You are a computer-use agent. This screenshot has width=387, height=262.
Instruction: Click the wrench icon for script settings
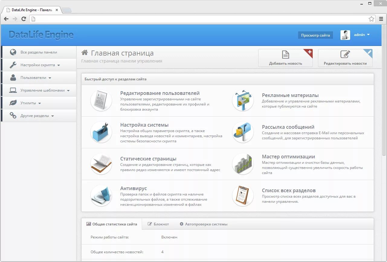pyautogui.click(x=13, y=65)
